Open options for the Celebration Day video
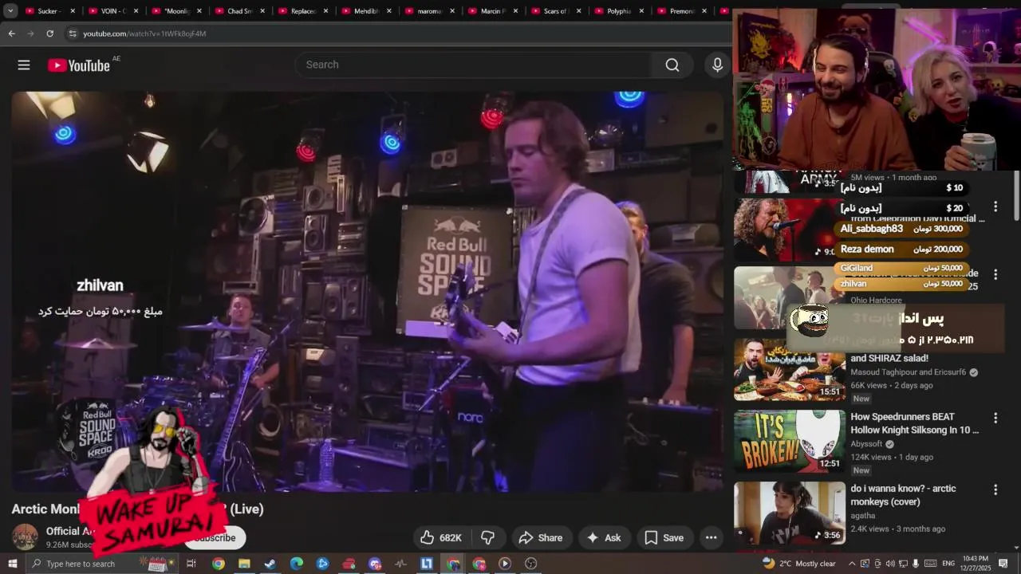Screen dimensions: 1021x574 [995, 206]
